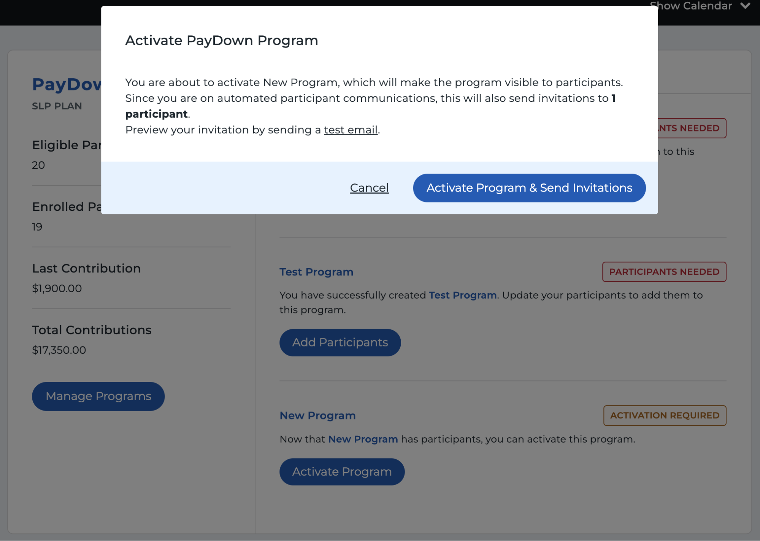Click the Activate PayDown Program dialog title
Screen dimensions: 760x541
click(222, 40)
